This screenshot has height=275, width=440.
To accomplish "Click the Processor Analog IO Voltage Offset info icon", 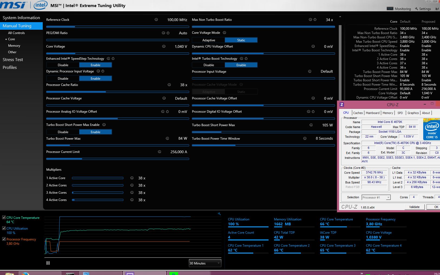I will (x=163, y=111).
